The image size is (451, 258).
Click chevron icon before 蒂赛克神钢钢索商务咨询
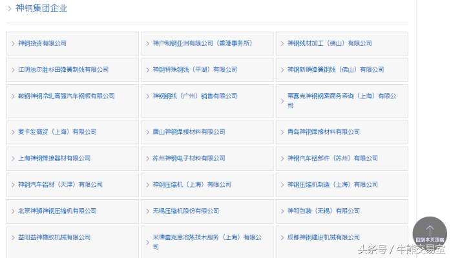282,101
